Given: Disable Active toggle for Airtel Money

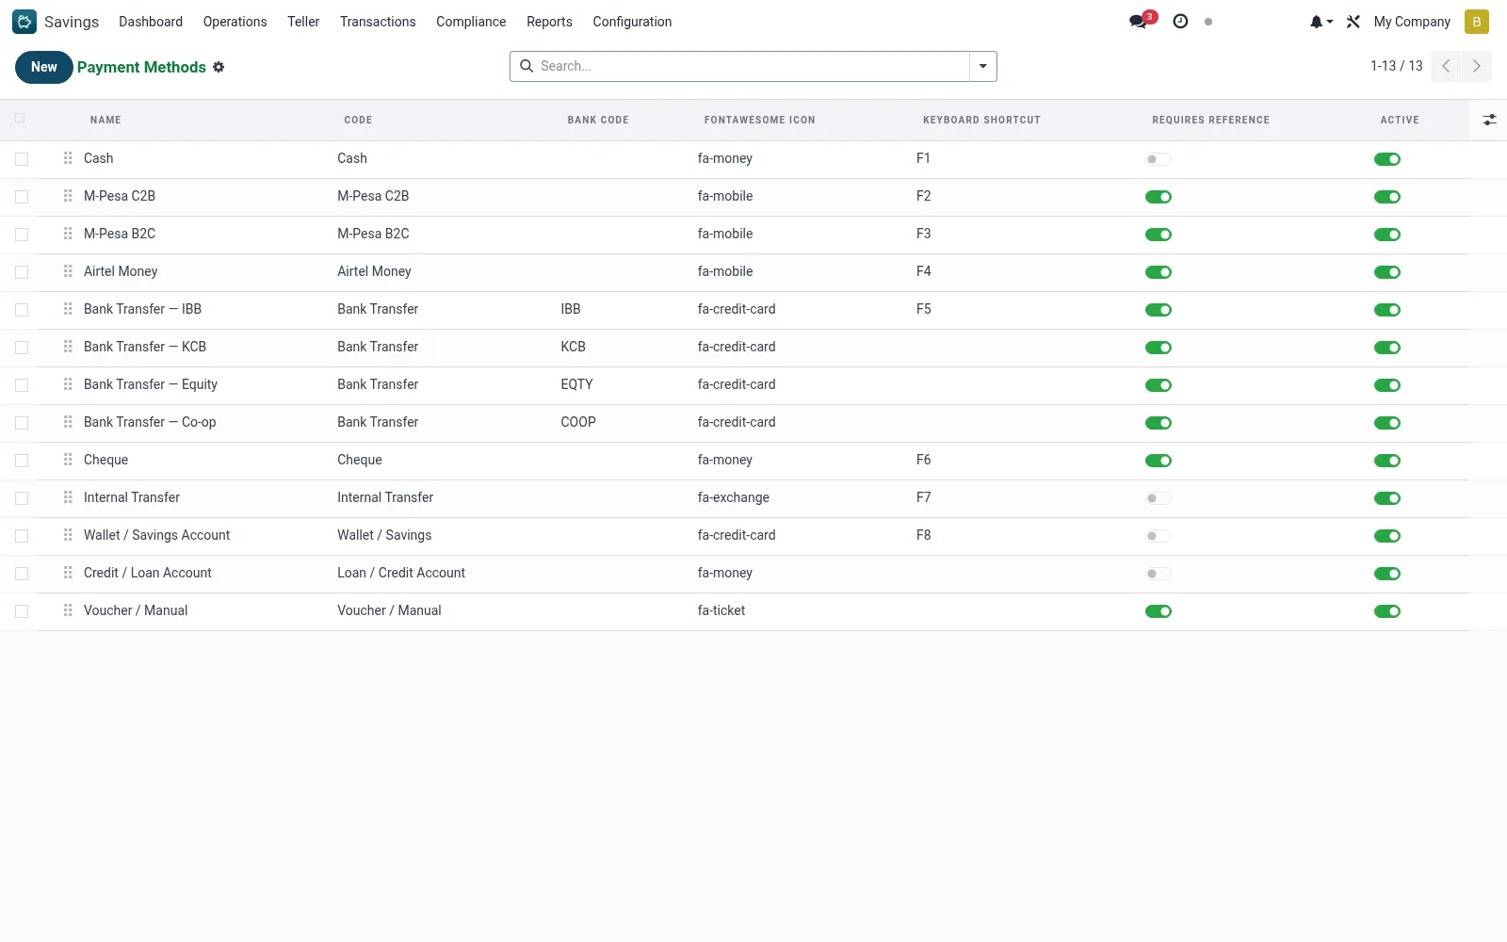Looking at the screenshot, I should click(1387, 272).
